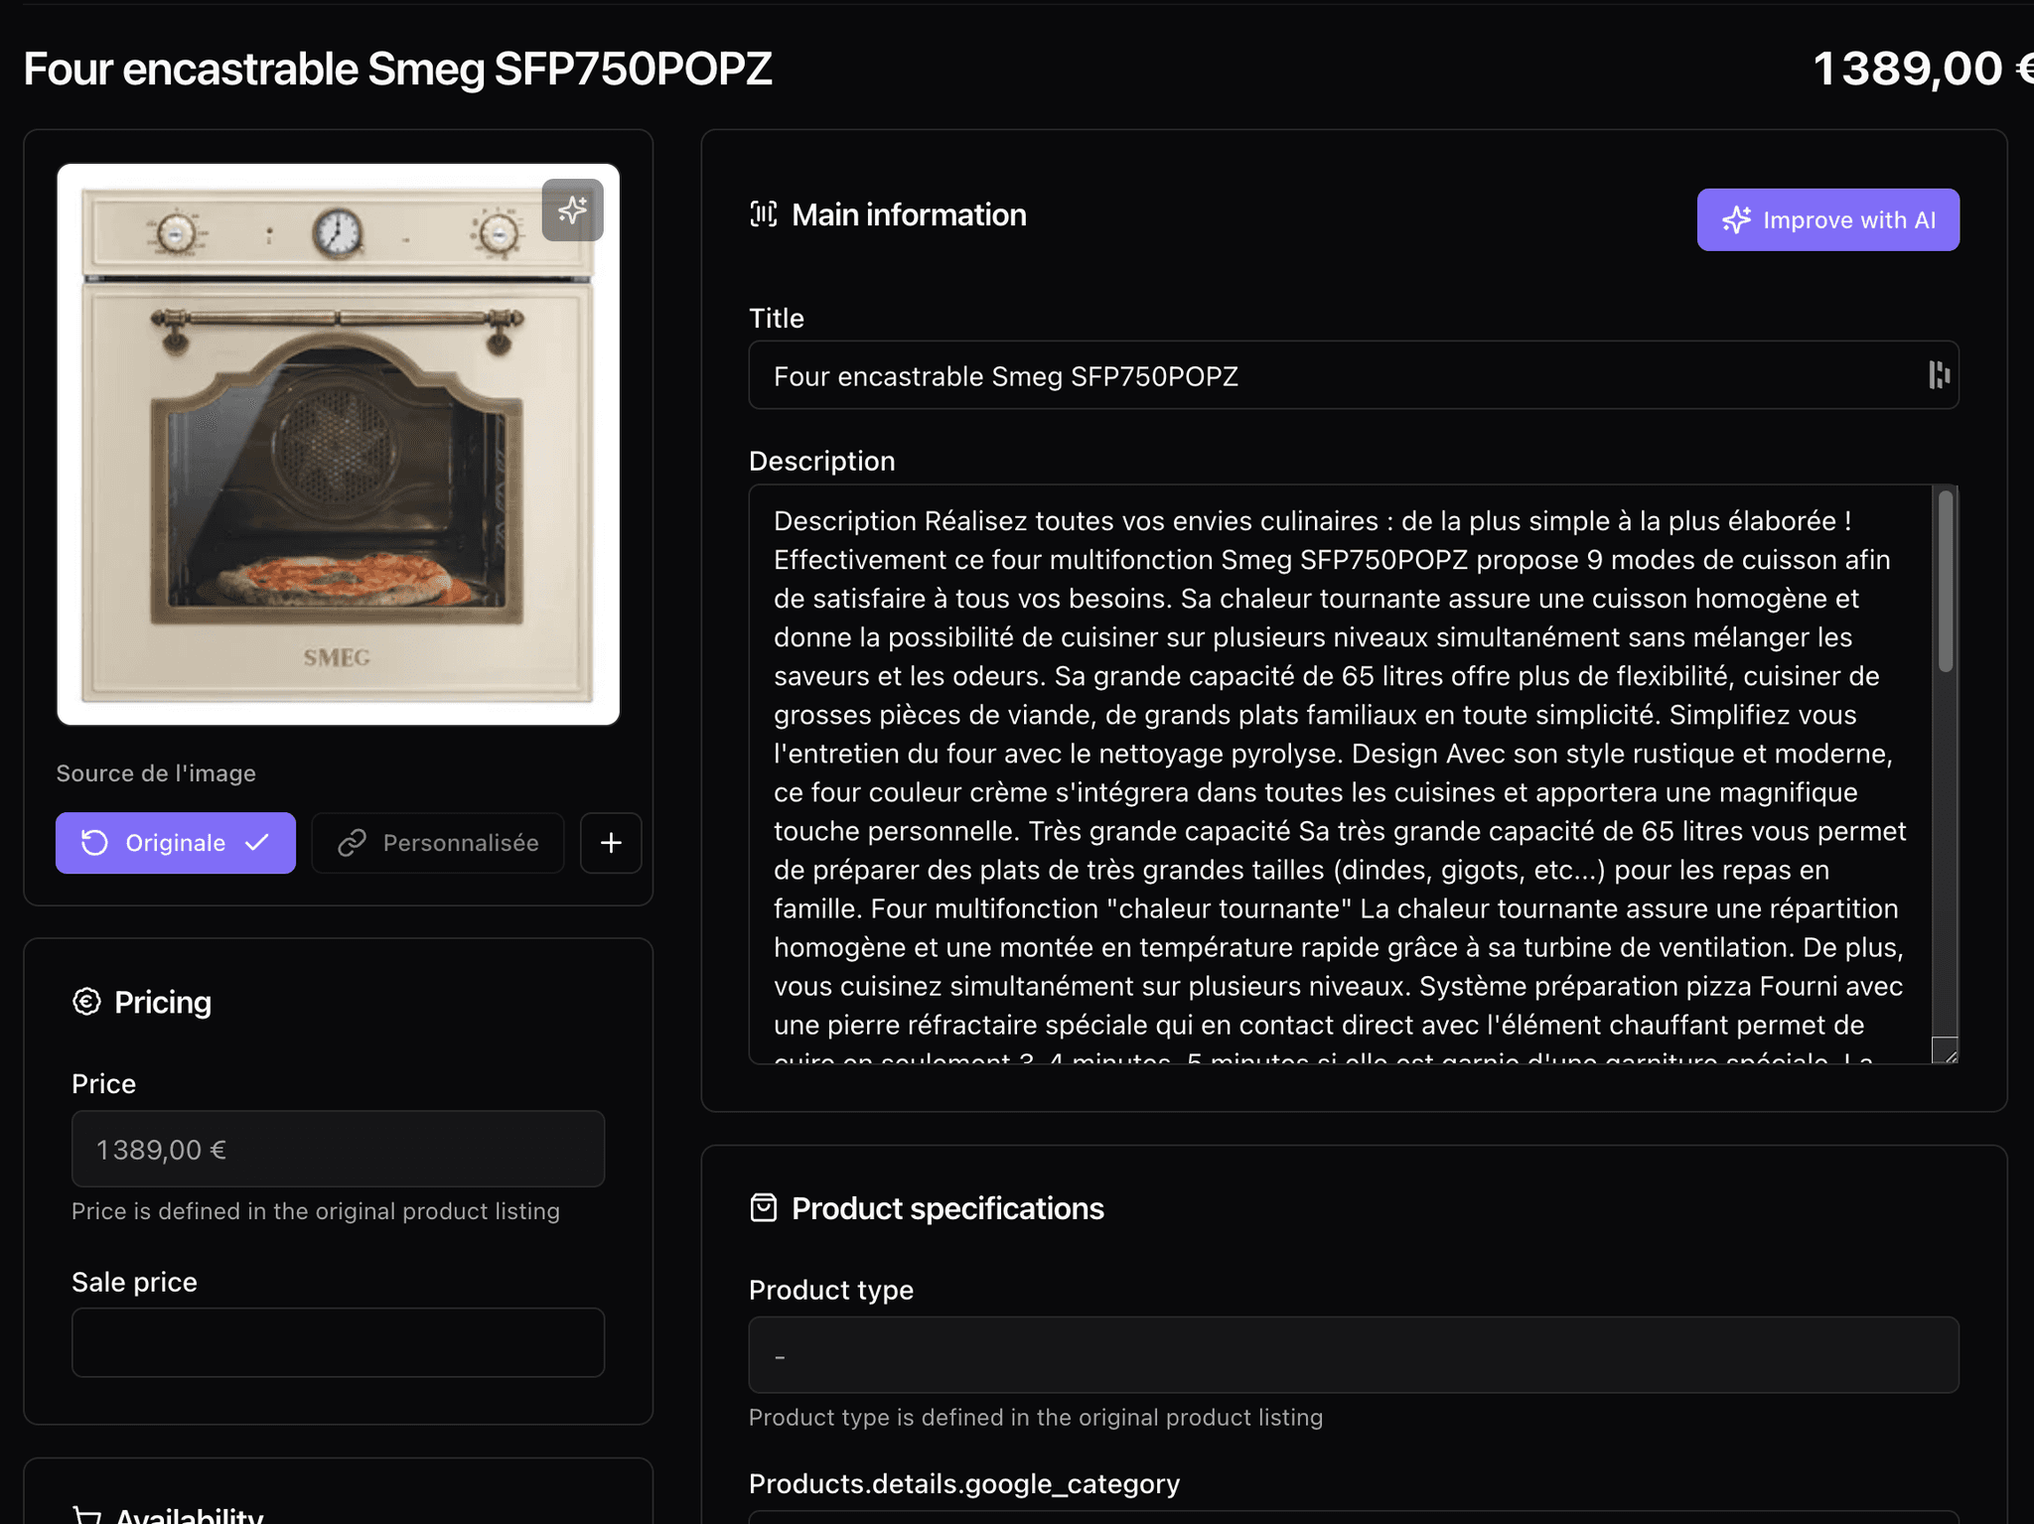
Task: Click the plus icon to add image source
Action: click(611, 843)
